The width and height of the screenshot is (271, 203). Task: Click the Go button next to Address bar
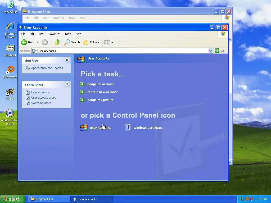pyautogui.click(x=219, y=51)
